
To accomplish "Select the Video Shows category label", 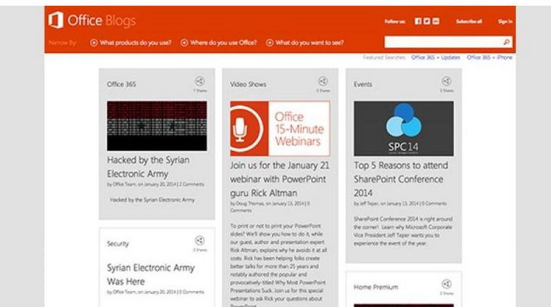I will pos(248,84).
